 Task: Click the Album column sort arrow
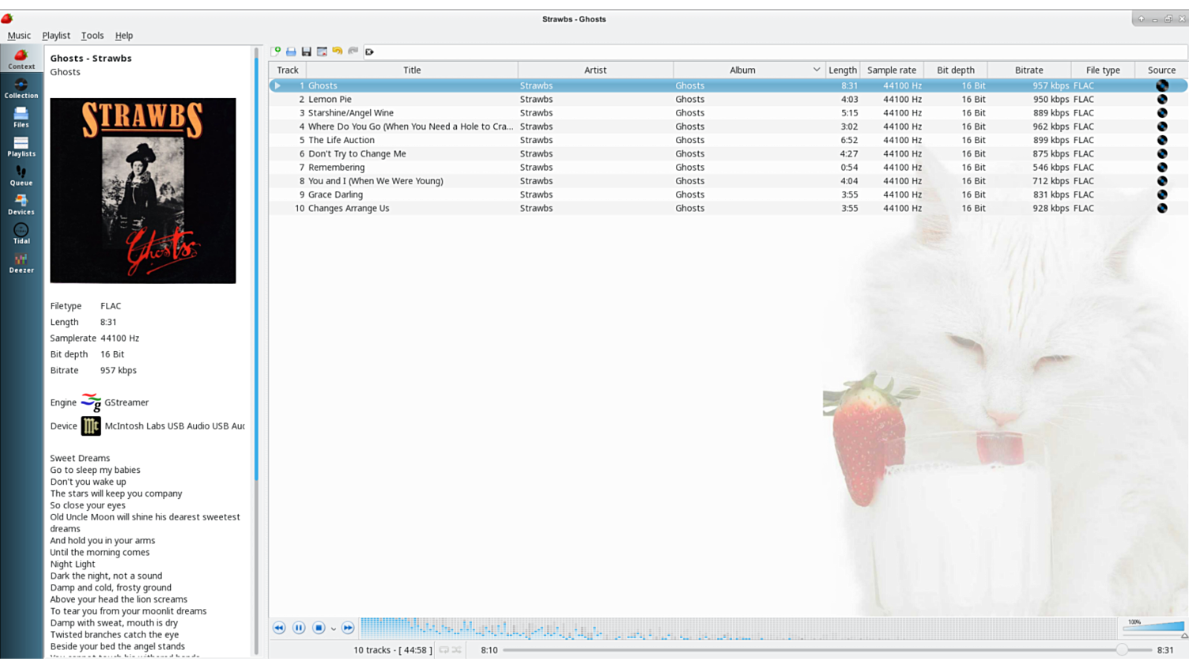point(817,70)
